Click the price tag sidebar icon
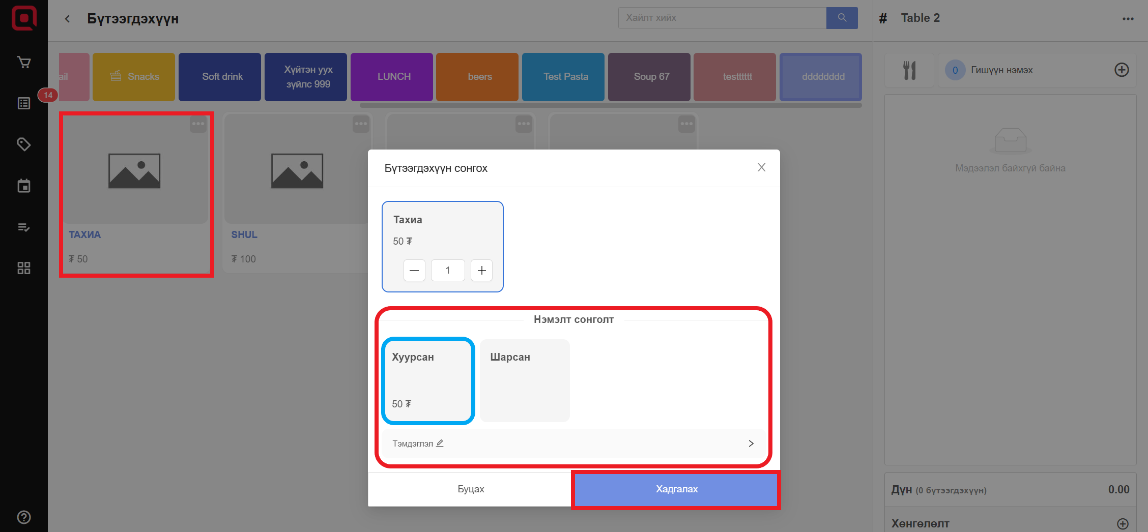Screen dimensions: 1148x532 (24, 144)
